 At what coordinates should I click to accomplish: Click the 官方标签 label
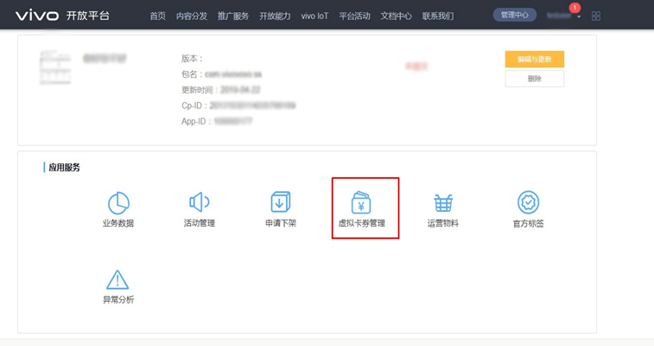529,224
